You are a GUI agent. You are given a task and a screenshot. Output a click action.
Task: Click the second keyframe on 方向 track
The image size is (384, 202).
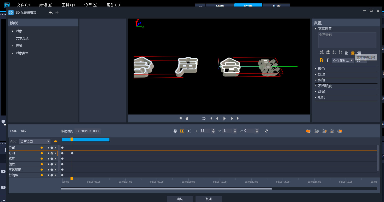72,153
